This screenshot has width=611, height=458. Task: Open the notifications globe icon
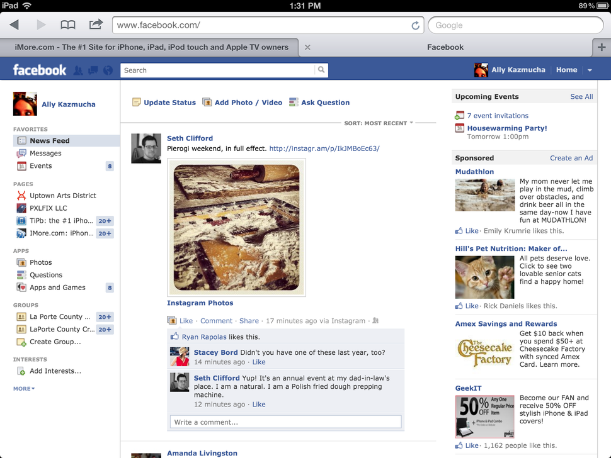point(108,70)
